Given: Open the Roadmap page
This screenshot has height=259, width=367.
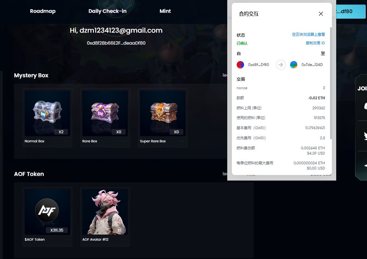Looking at the screenshot, I should [x=43, y=11].
